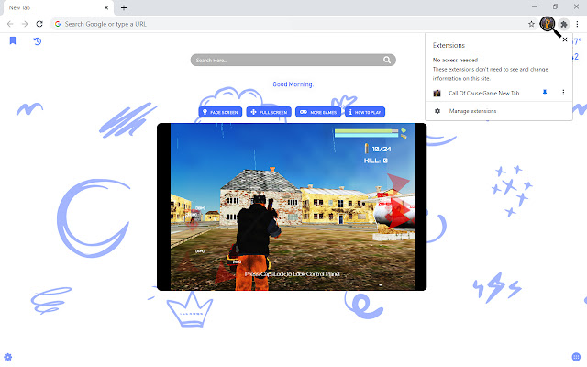The width and height of the screenshot is (587, 367).
Task: Reload the page
Action: pyautogui.click(x=39, y=23)
